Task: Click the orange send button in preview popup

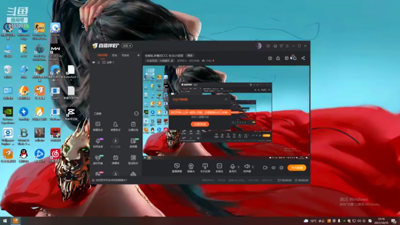Action: tap(200, 124)
